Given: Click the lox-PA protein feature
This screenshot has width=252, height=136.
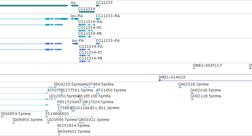Looking at the screenshot, I should [75, 44].
